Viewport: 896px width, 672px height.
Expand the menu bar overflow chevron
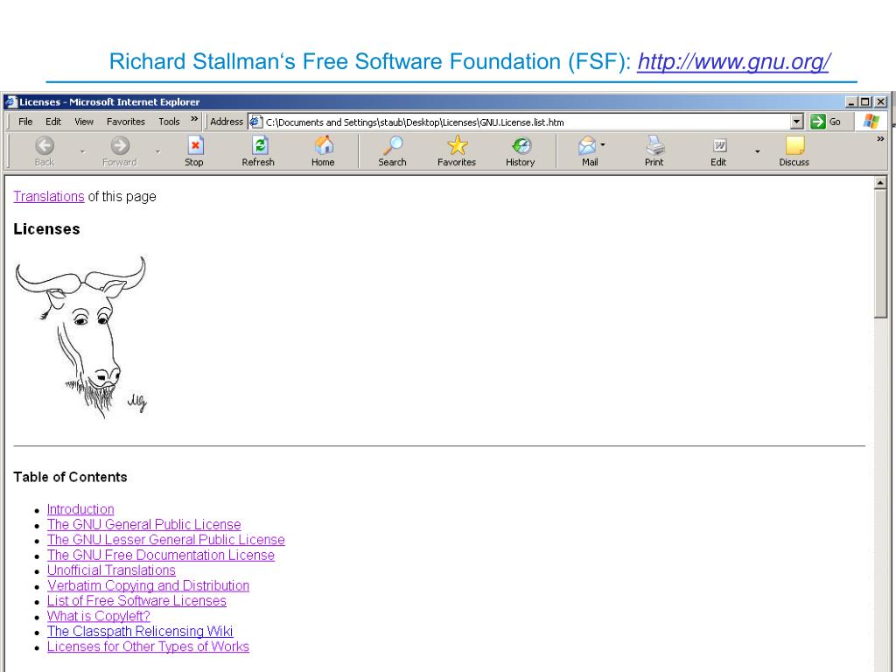tap(194, 119)
